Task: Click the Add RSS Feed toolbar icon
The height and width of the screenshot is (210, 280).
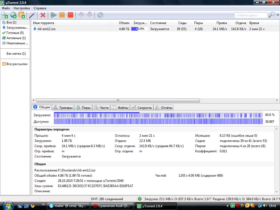Action: [x=22, y=15]
